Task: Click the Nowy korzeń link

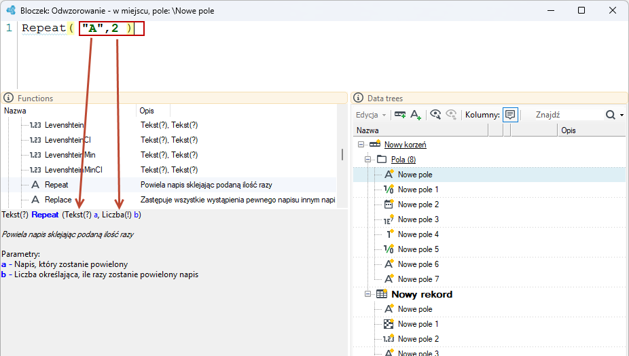Action: (405, 145)
